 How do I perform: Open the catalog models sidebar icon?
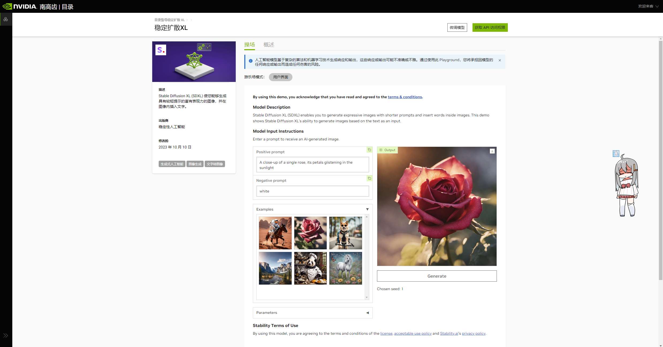point(6,19)
